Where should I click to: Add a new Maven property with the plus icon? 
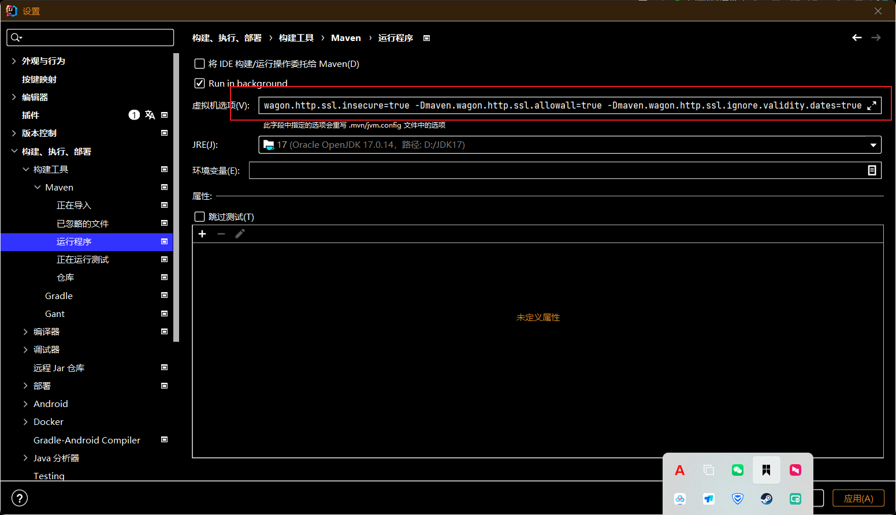[x=202, y=234]
